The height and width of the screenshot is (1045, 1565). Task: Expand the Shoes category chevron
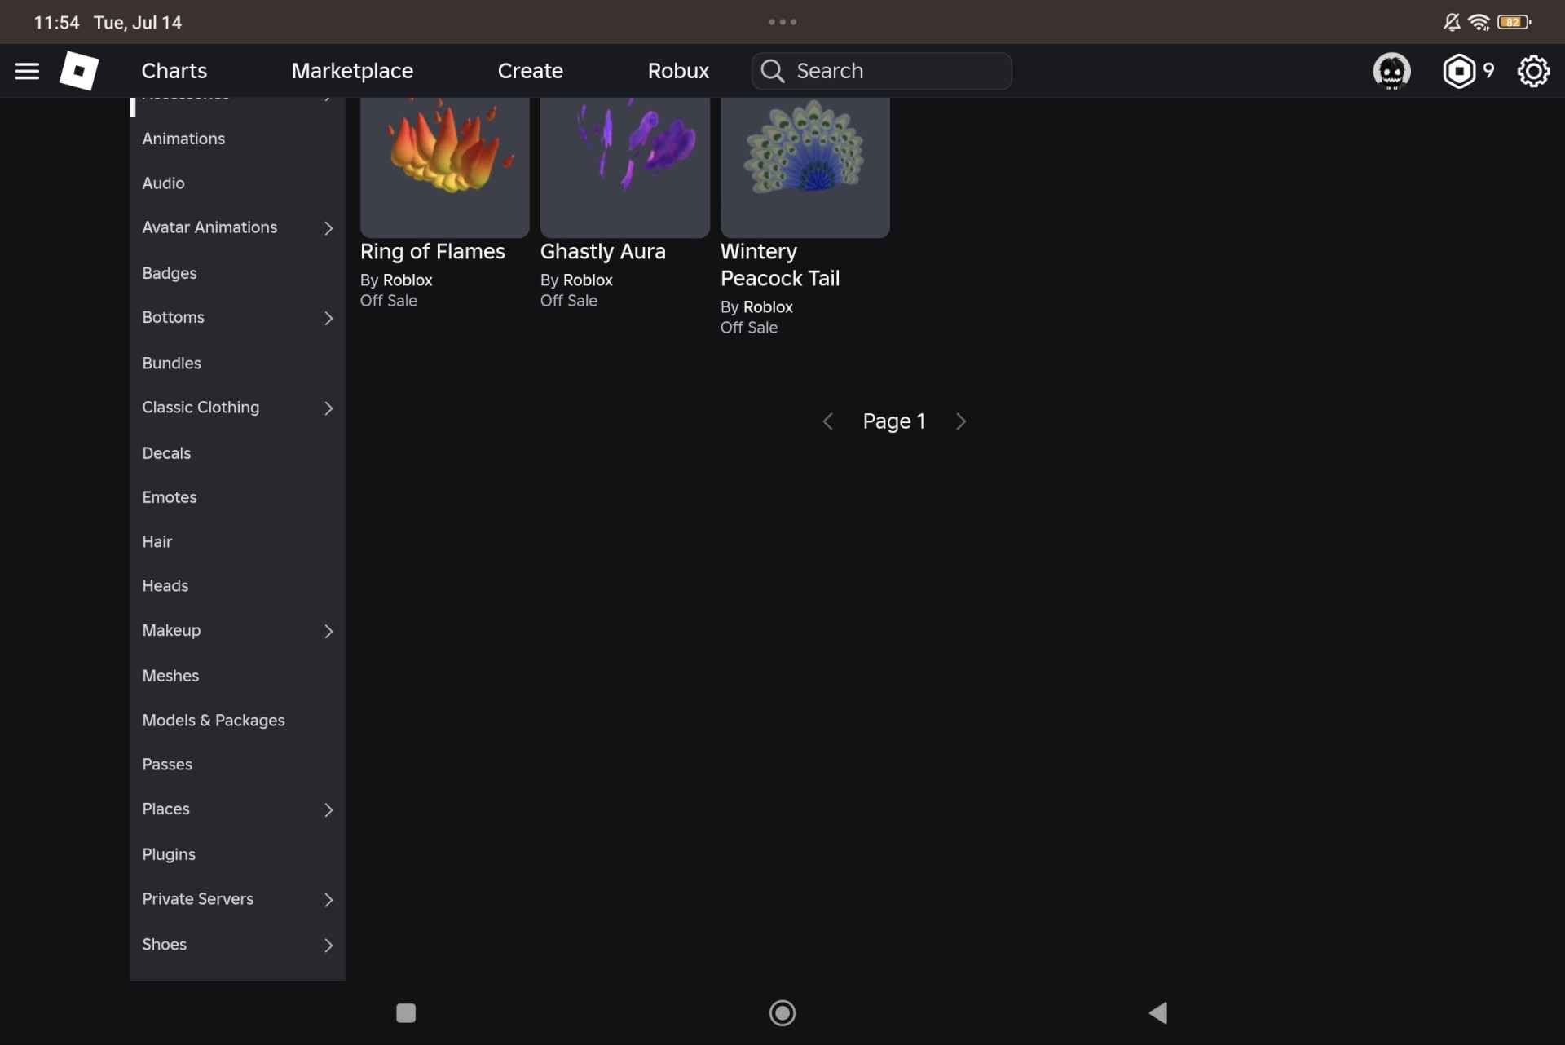328,945
